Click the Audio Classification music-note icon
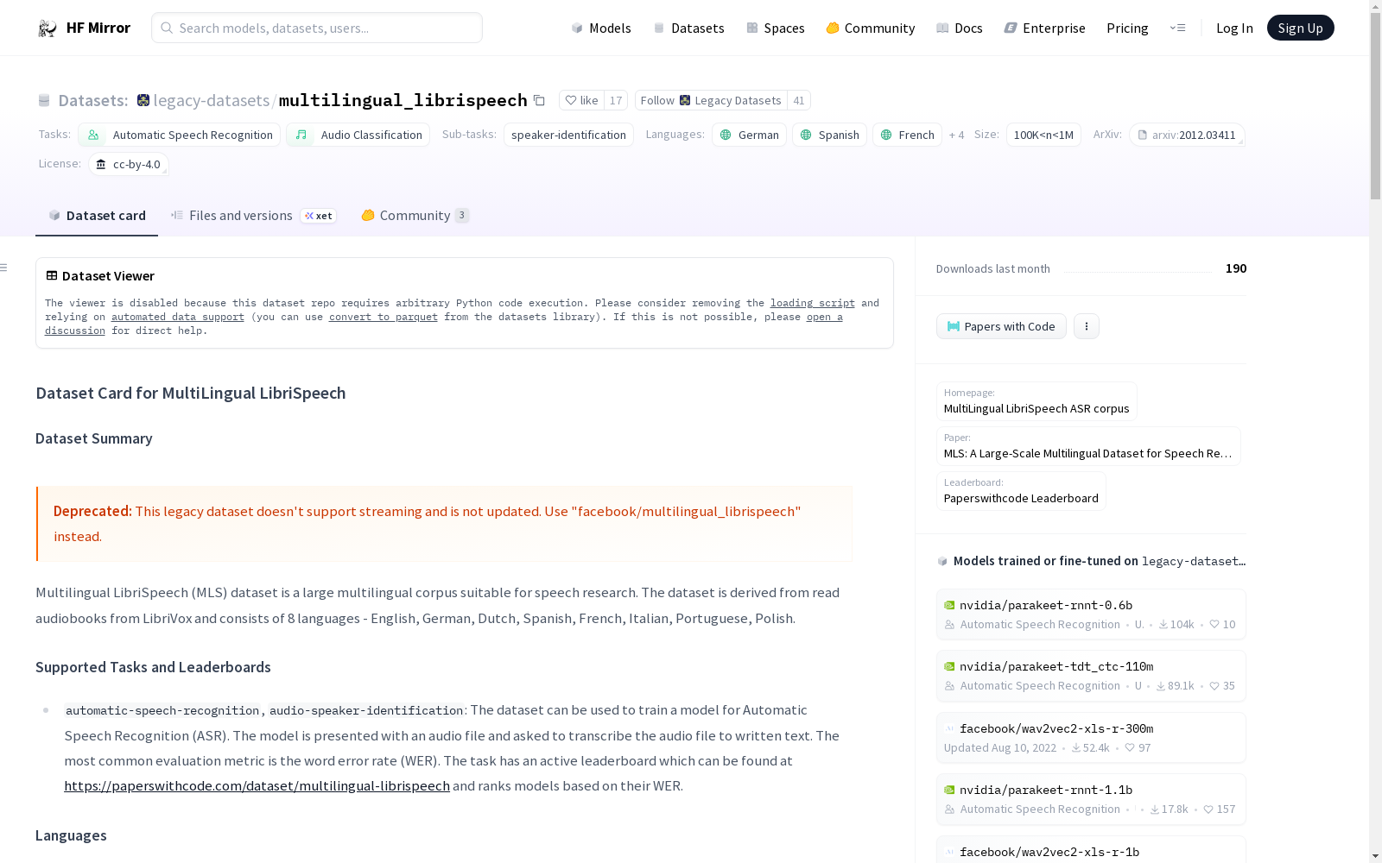This screenshot has width=1382, height=863. [x=301, y=135]
